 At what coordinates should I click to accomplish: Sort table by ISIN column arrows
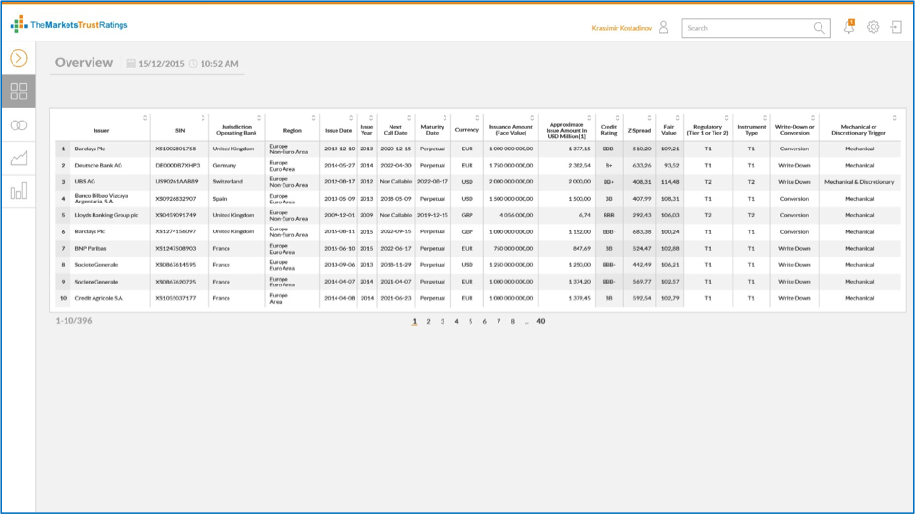pos(203,118)
